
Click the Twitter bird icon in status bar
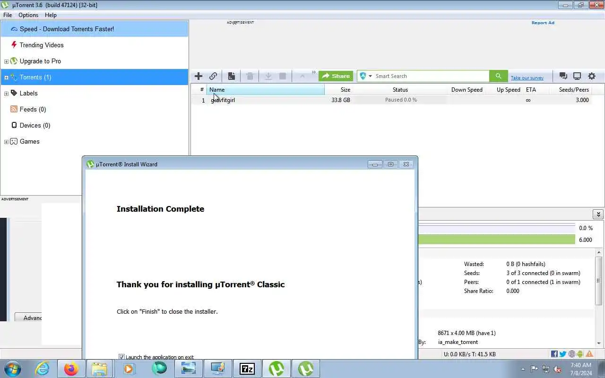563,354
